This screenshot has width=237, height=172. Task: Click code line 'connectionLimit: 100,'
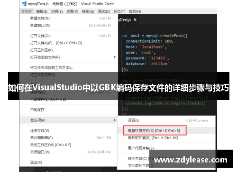click(150, 41)
